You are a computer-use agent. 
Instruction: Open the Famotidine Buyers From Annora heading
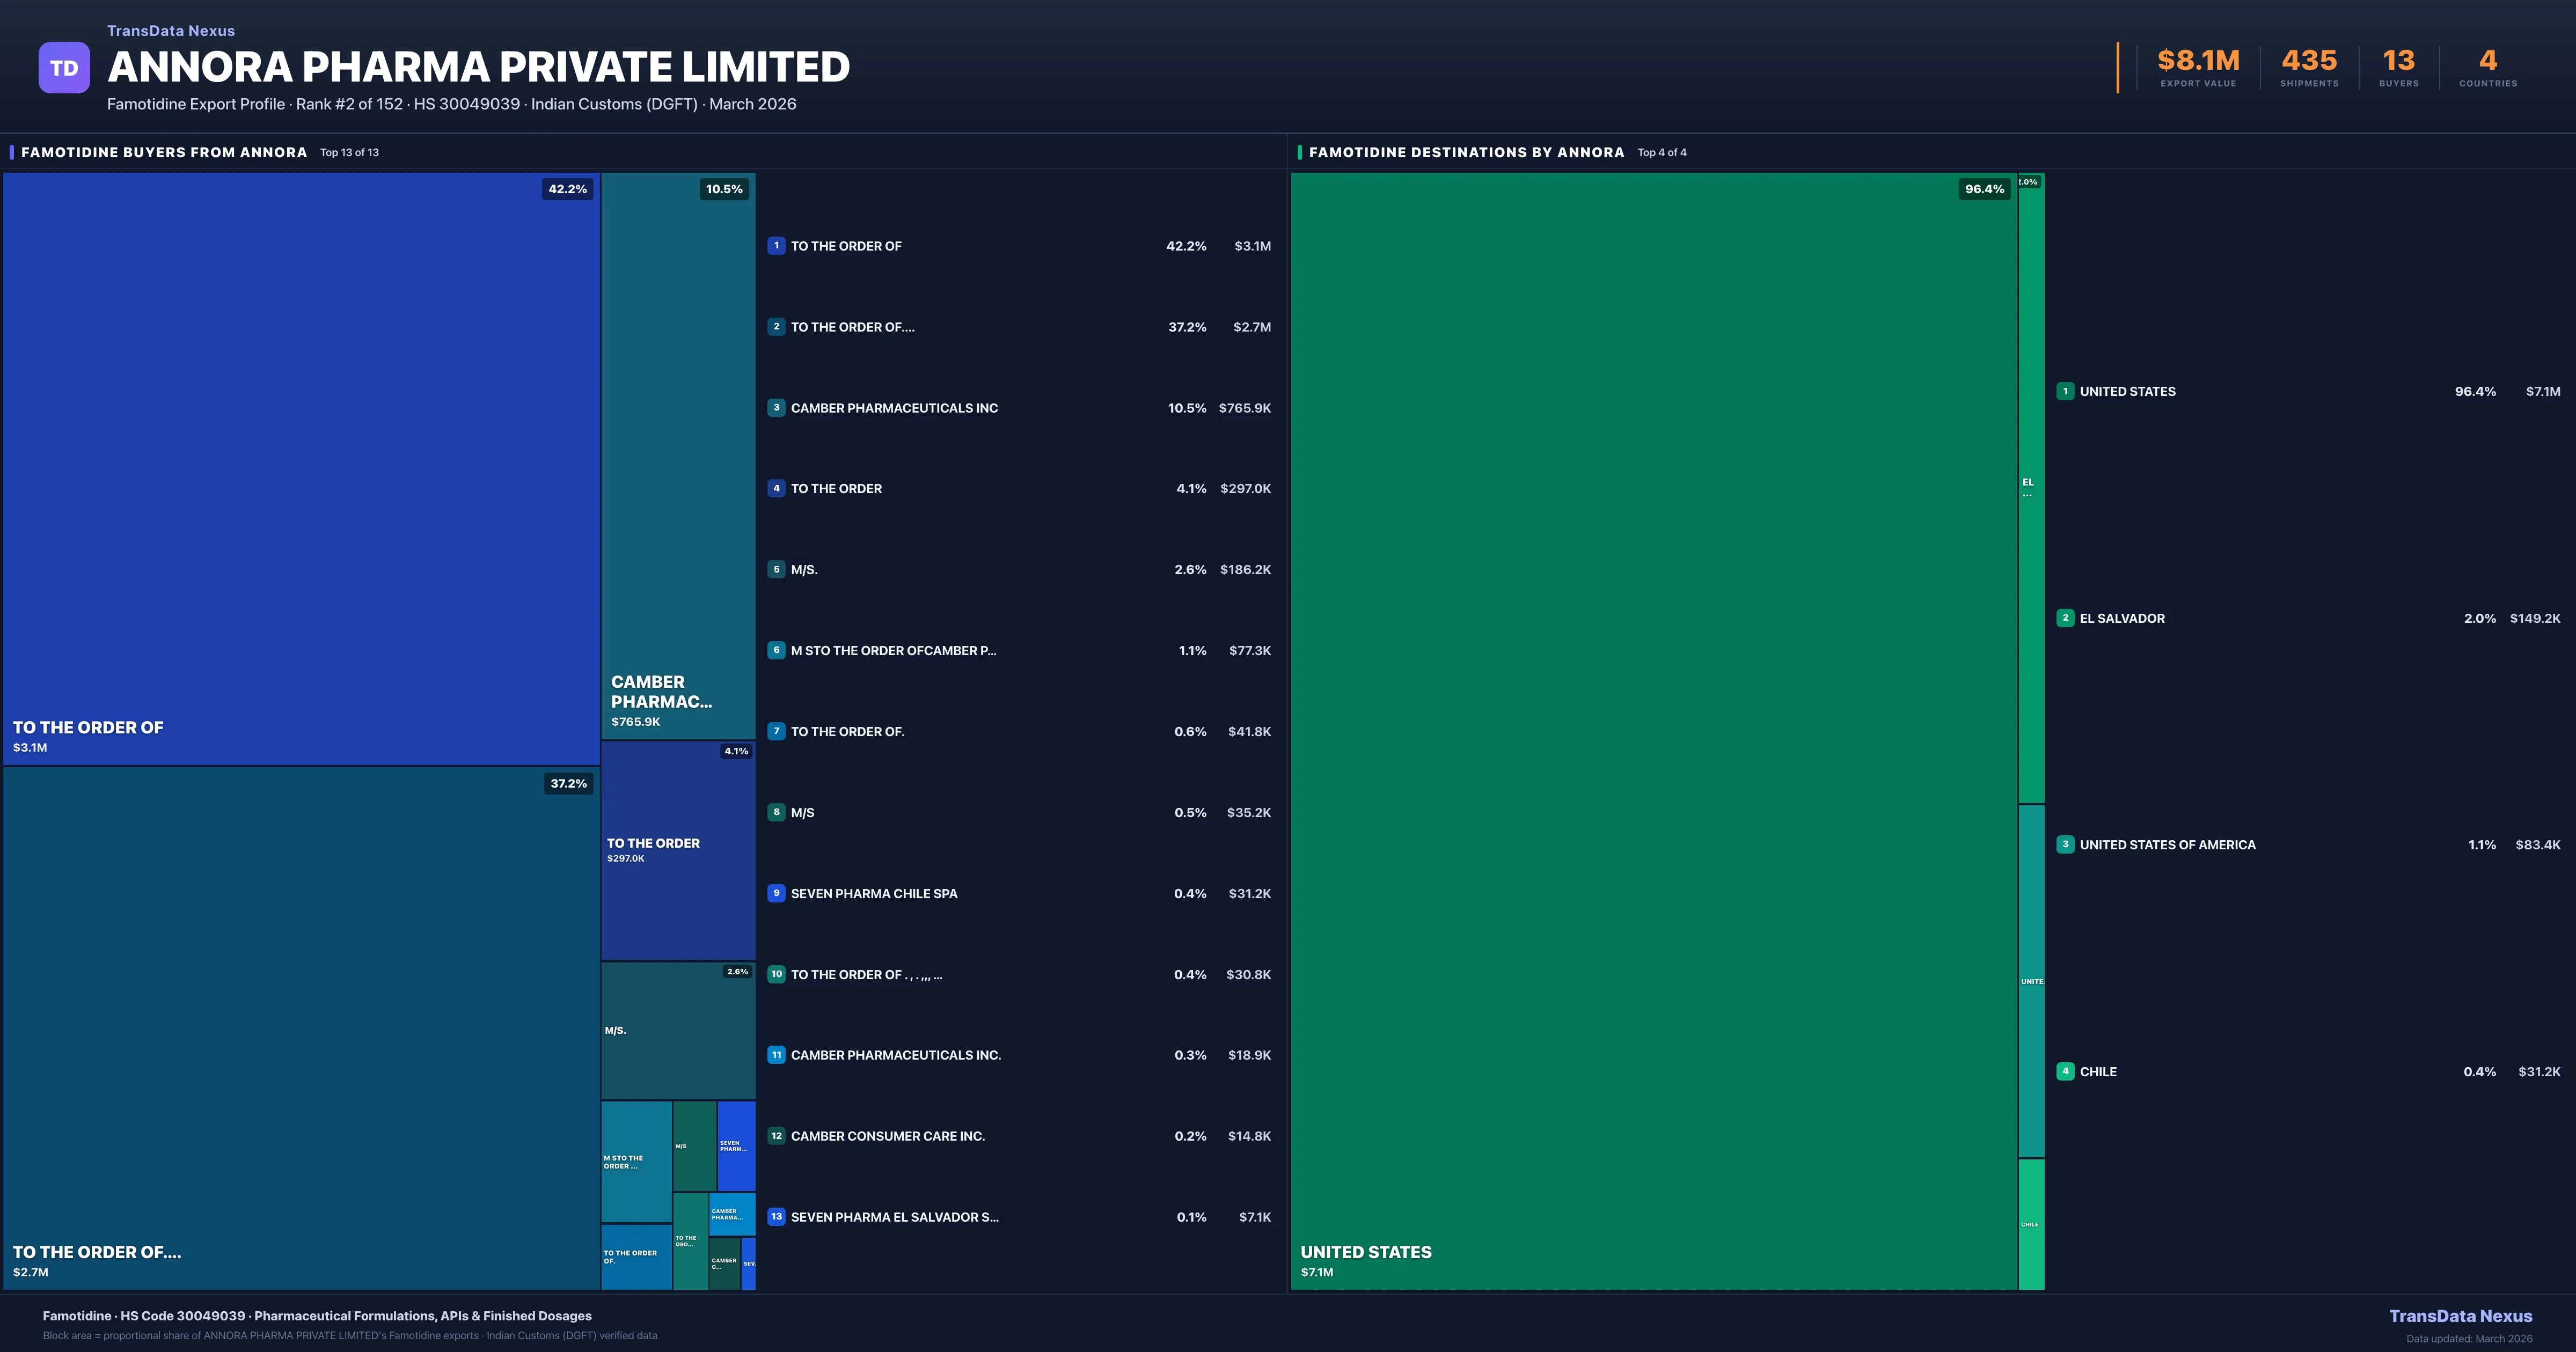click(164, 152)
